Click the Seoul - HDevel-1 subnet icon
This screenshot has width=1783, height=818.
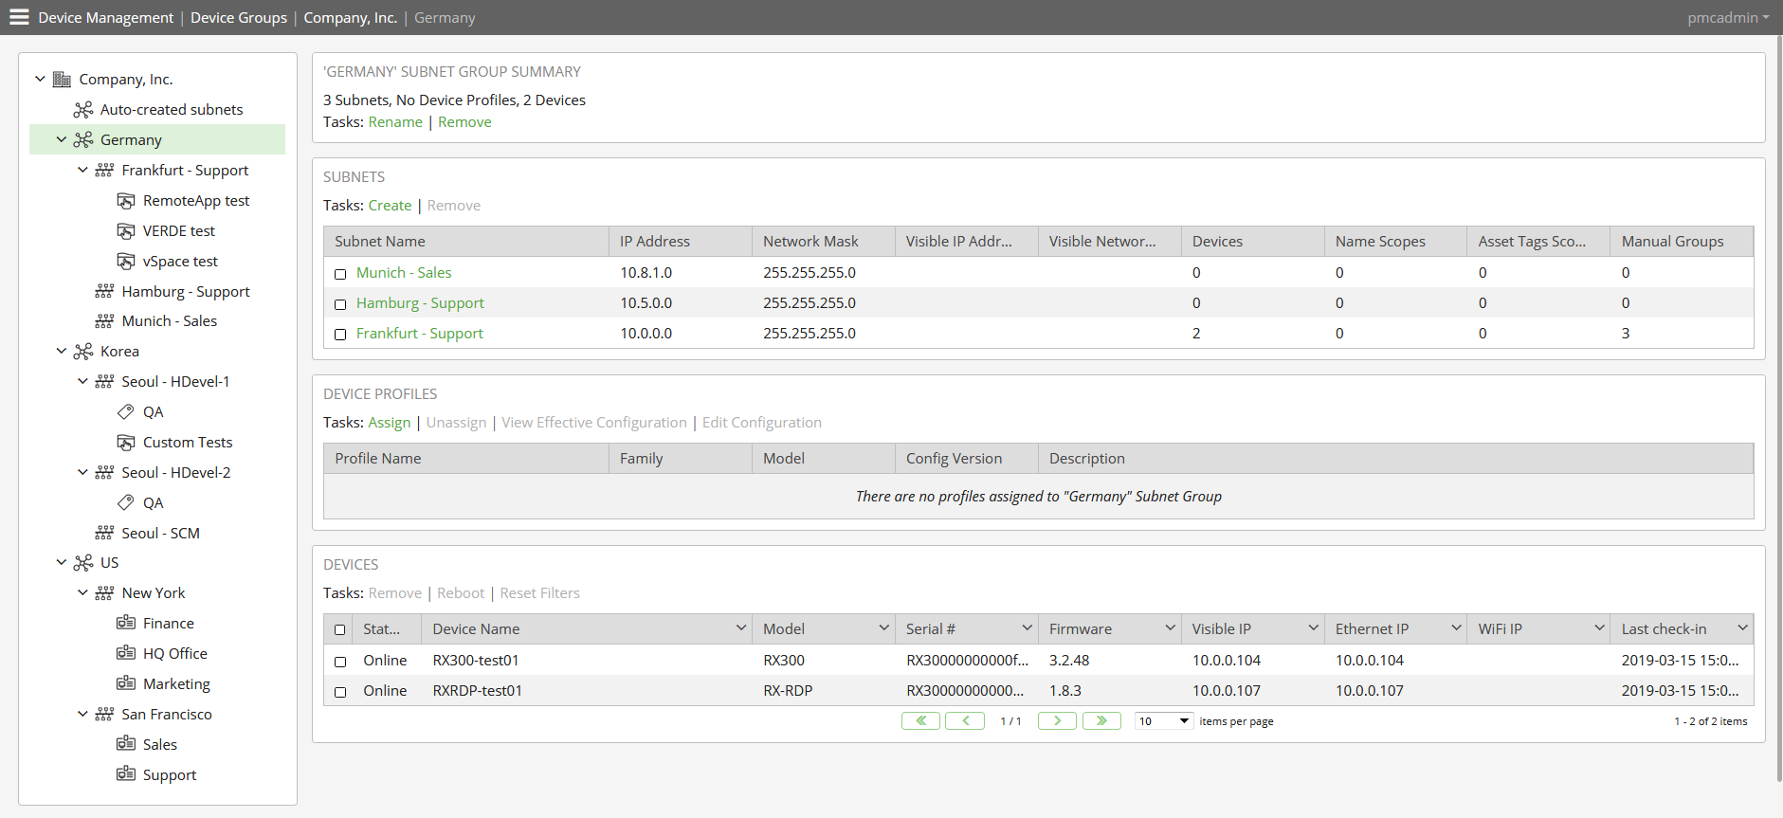pyautogui.click(x=104, y=382)
